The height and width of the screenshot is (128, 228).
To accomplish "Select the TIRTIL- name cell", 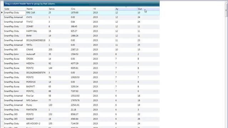I will (37, 45).
